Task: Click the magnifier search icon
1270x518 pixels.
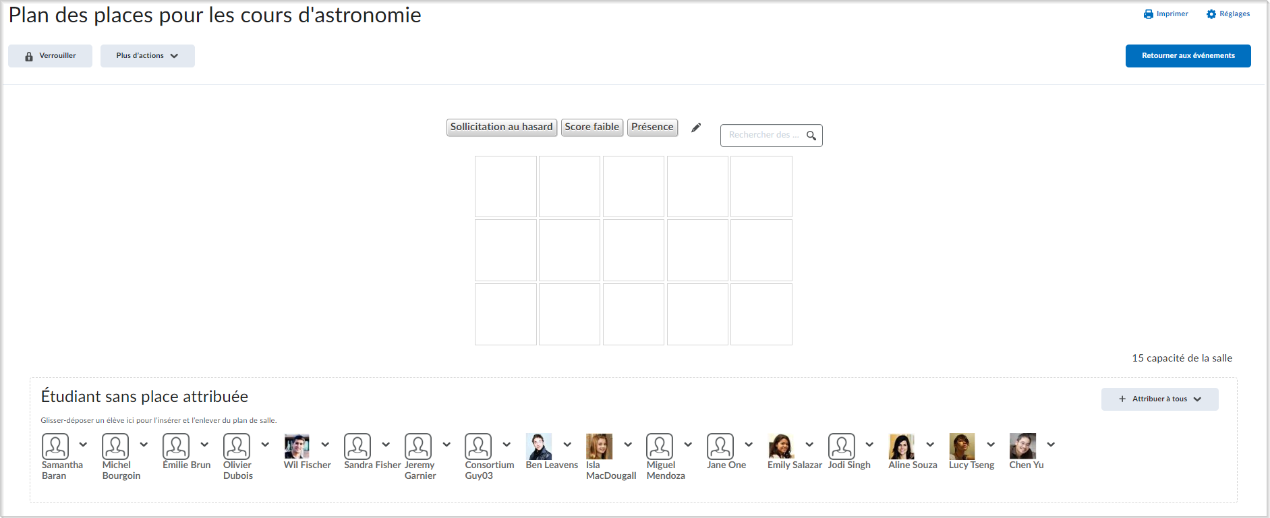Action: [x=811, y=136]
